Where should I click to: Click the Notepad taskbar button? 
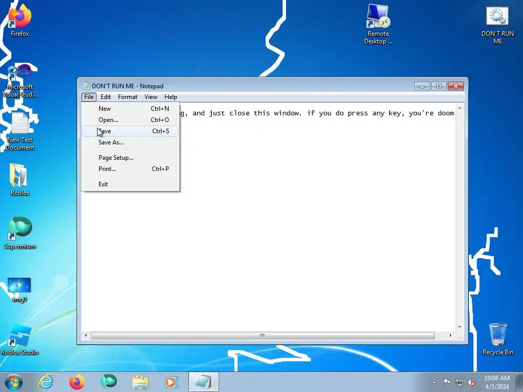point(204,382)
